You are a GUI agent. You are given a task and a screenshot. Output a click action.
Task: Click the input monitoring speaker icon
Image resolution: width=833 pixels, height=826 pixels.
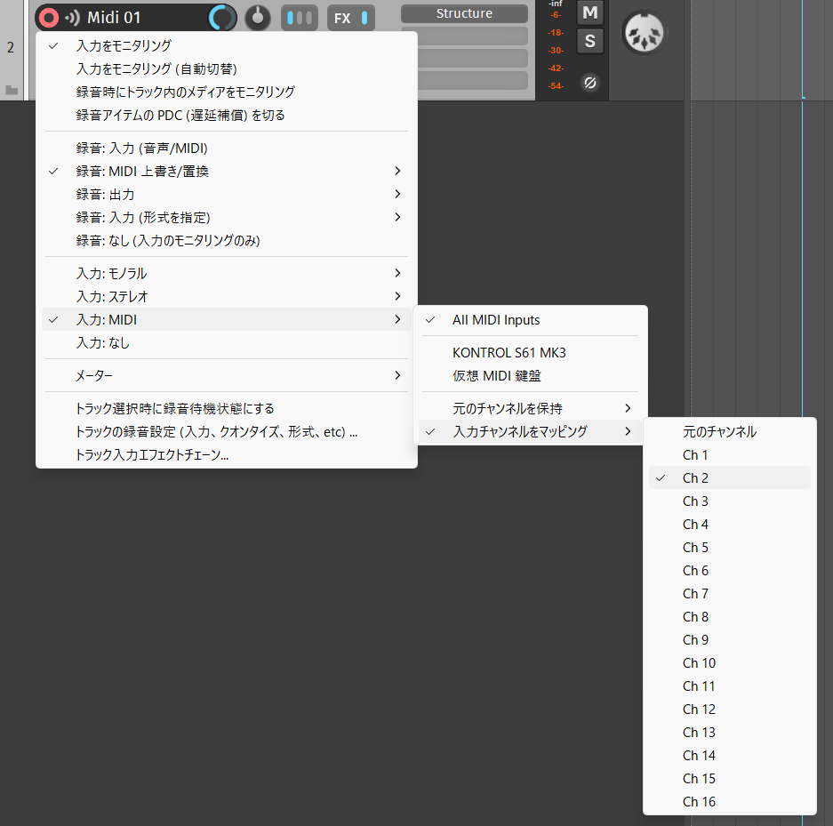[72, 18]
